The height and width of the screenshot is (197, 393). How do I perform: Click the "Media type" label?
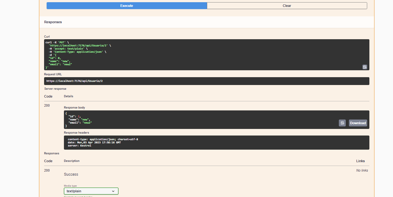[70, 186]
